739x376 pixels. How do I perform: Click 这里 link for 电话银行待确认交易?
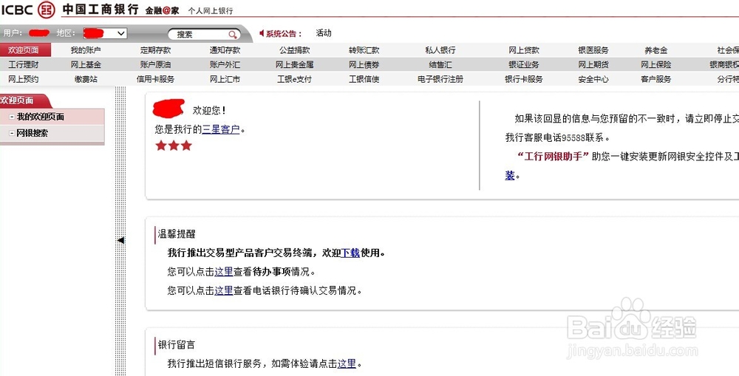[x=224, y=291]
